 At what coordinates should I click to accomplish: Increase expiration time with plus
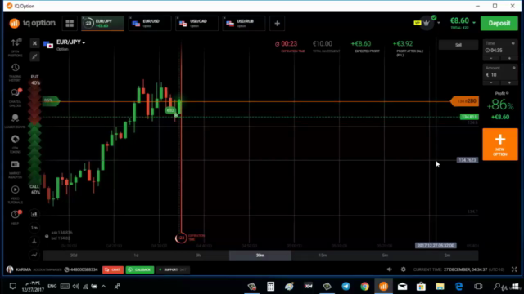(509, 59)
